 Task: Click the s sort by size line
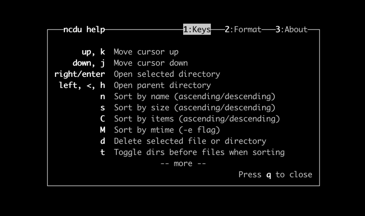(x=102, y=107)
